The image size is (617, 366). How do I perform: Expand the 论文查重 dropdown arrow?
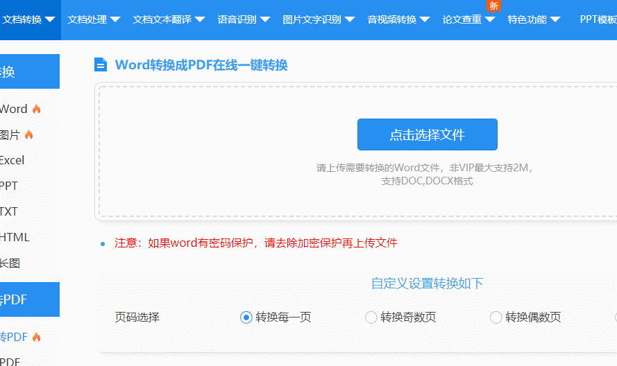[x=490, y=19]
